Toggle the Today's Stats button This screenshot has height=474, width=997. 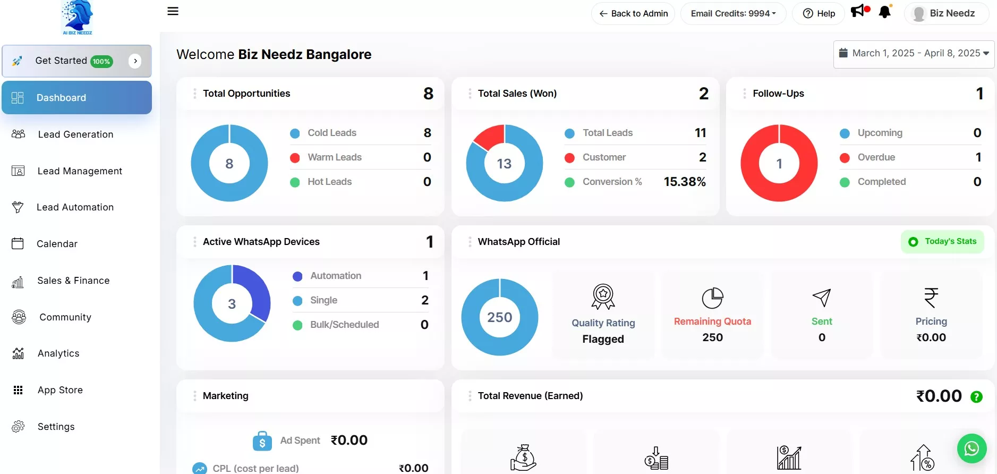[942, 242]
